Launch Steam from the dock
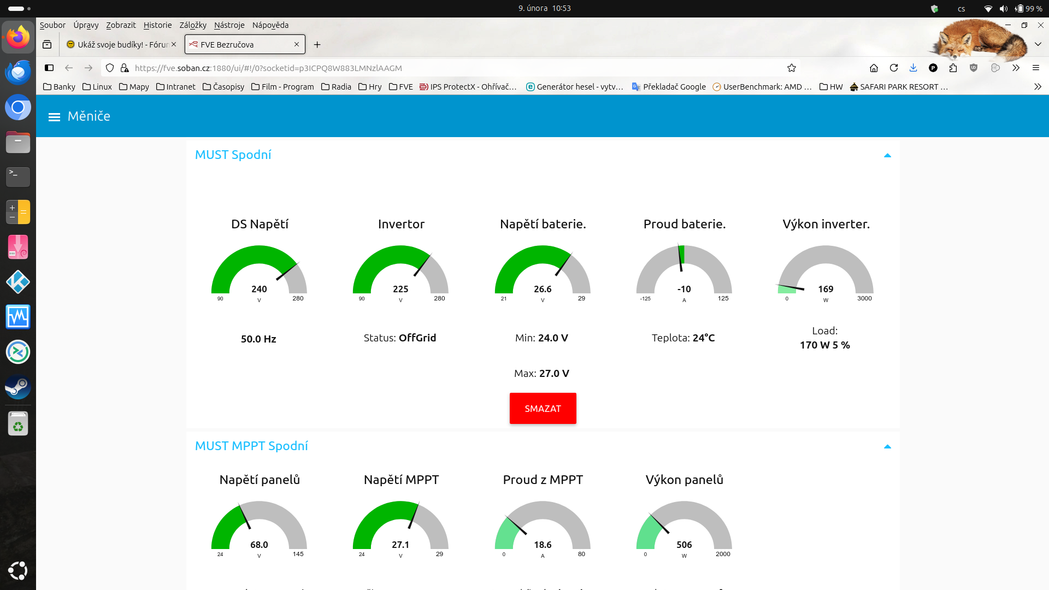This screenshot has width=1049, height=590. [18, 387]
